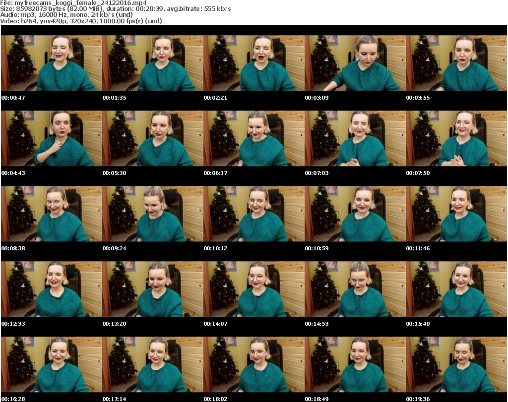This screenshot has height=402, width=508.
Task: Select the thumbnail timestamped 00:10:12
Action: click(x=254, y=214)
